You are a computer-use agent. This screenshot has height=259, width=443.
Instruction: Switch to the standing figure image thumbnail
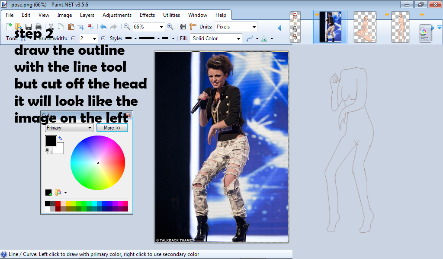point(400,27)
